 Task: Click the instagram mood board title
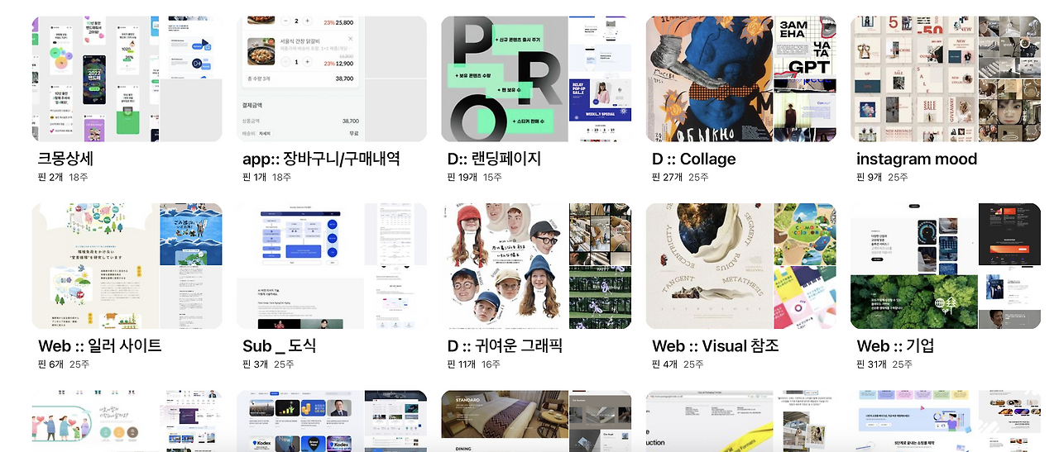tap(917, 159)
